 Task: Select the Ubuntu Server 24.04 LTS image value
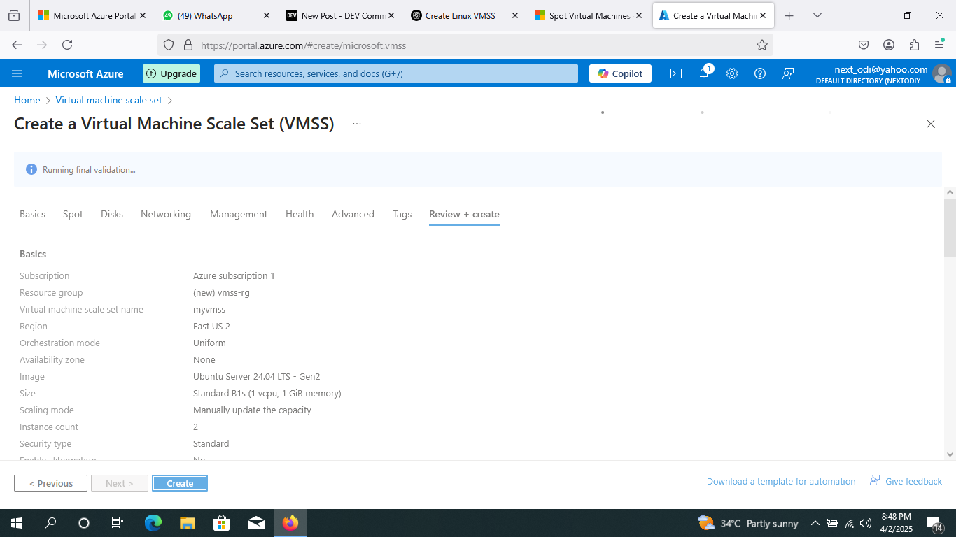coord(256,376)
